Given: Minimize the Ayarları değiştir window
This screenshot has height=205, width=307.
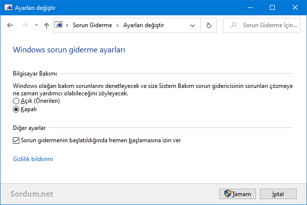Looking at the screenshot, I should pos(250,7).
